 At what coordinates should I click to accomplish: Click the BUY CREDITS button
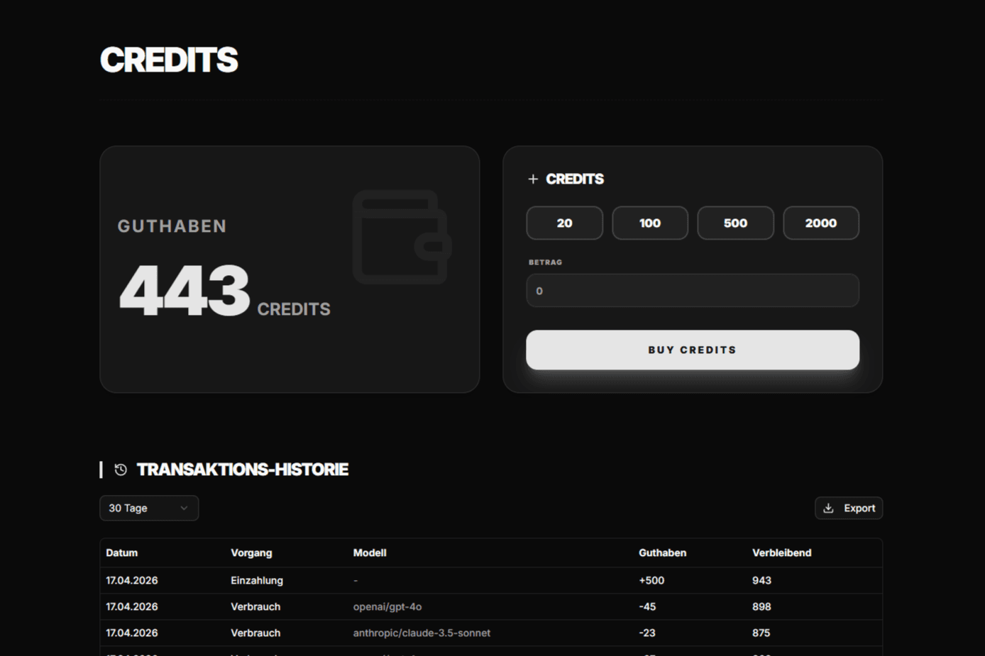click(x=693, y=350)
